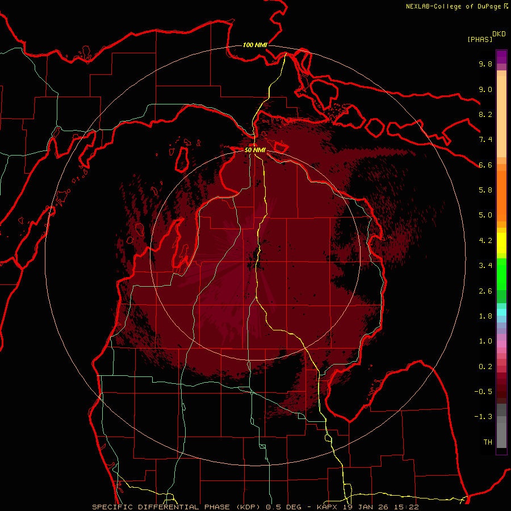
Task: Click the KAPX station identifier in the caption
Action: [328, 507]
